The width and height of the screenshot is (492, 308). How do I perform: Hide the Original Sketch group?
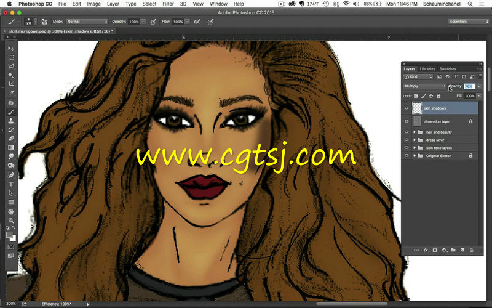[x=407, y=156]
